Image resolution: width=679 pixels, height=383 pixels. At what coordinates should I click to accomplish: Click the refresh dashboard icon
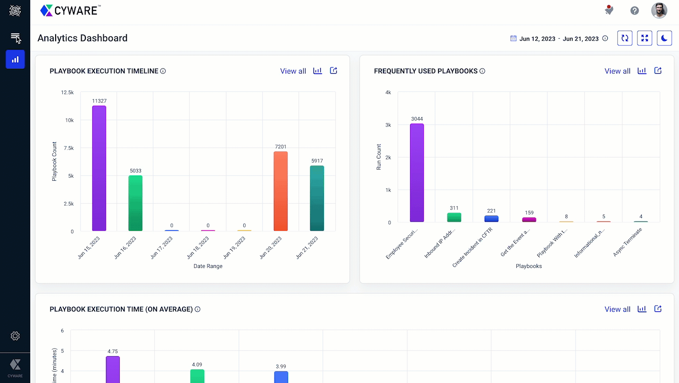click(625, 38)
